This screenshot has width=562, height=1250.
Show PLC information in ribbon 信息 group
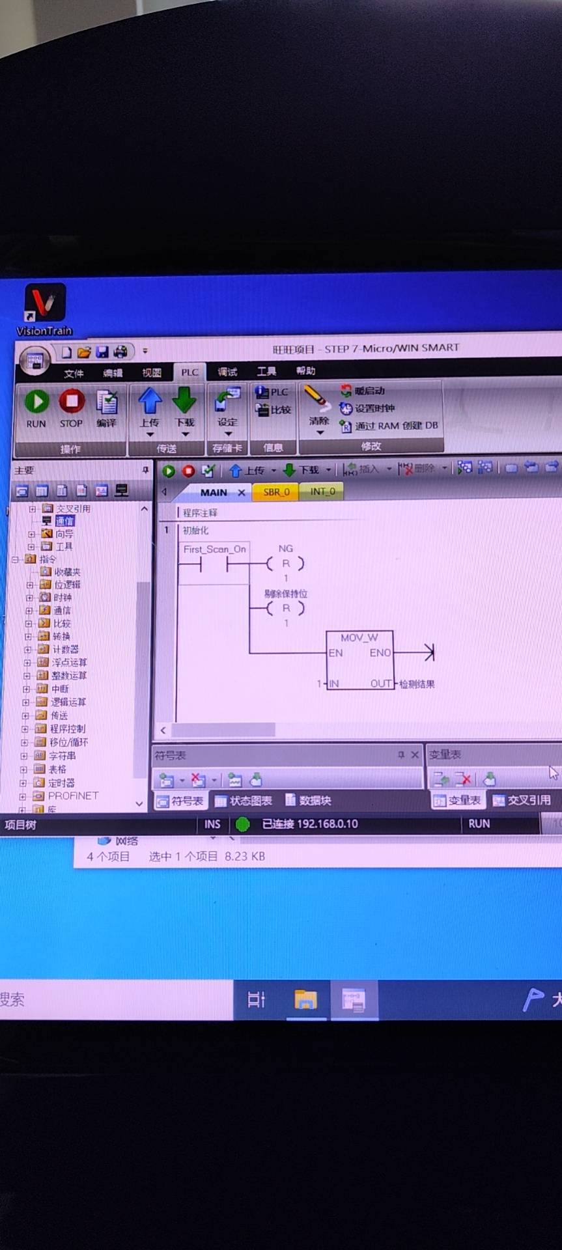273,392
